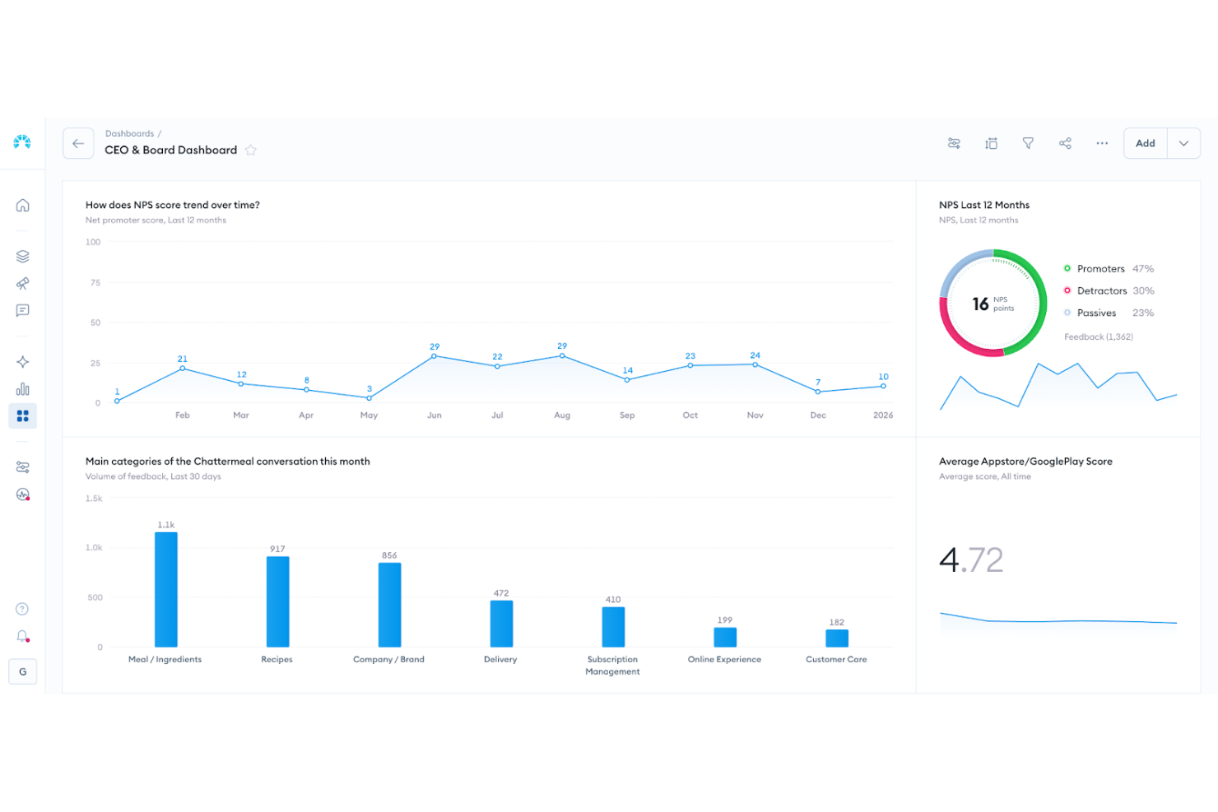Go back using the Dashboards breadcrumb
The height and width of the screenshot is (812, 1218).
click(x=129, y=133)
